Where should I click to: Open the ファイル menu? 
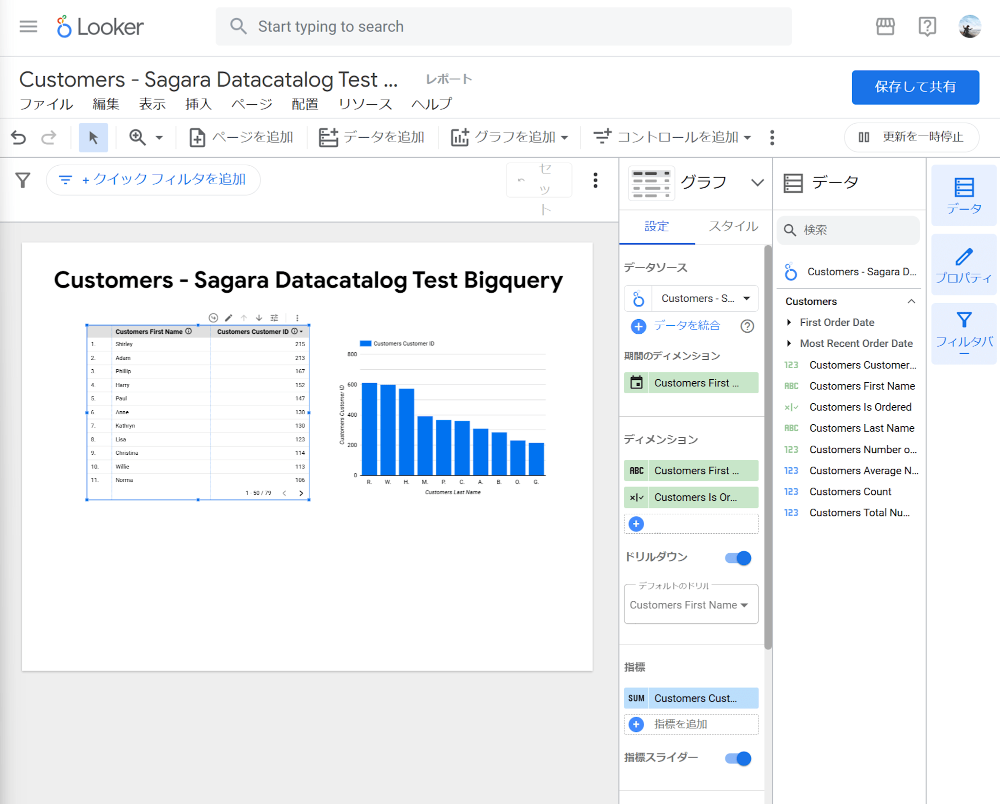click(46, 104)
